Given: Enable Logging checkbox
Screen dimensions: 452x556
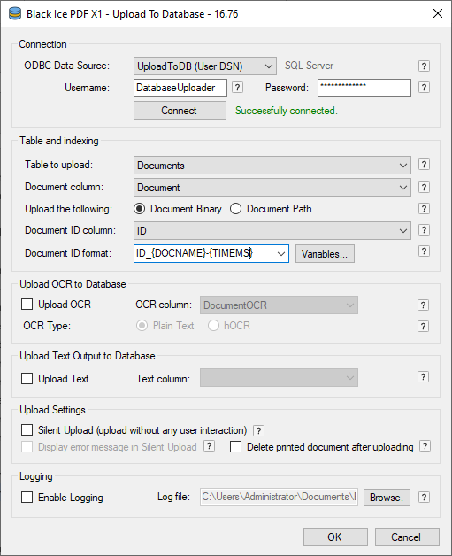Looking at the screenshot, I should pos(27,498).
